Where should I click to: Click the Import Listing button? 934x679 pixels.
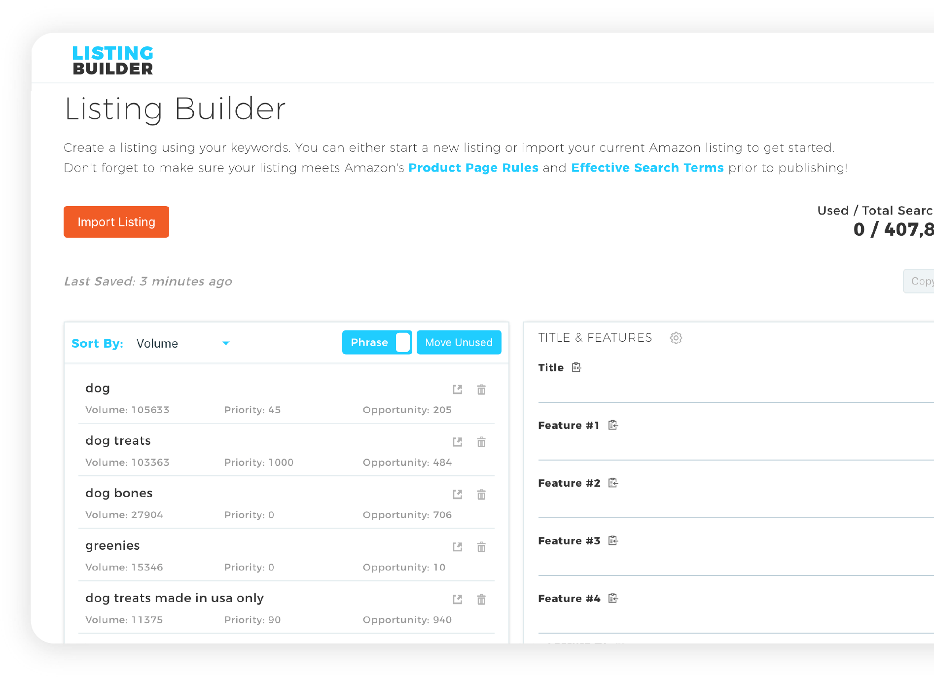(116, 222)
